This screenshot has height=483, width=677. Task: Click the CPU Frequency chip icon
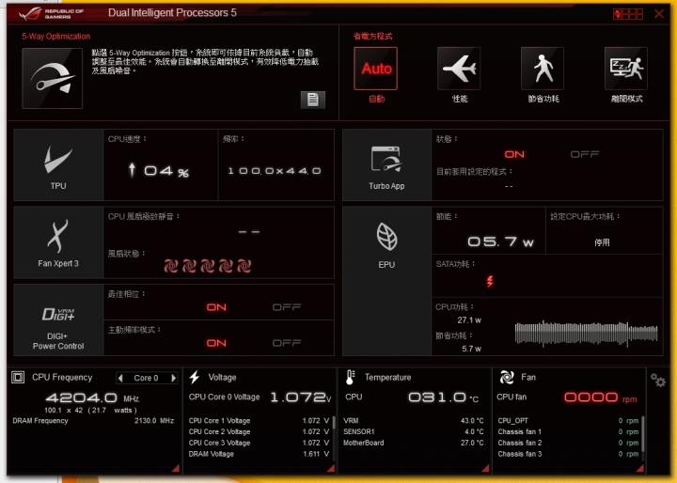18,377
